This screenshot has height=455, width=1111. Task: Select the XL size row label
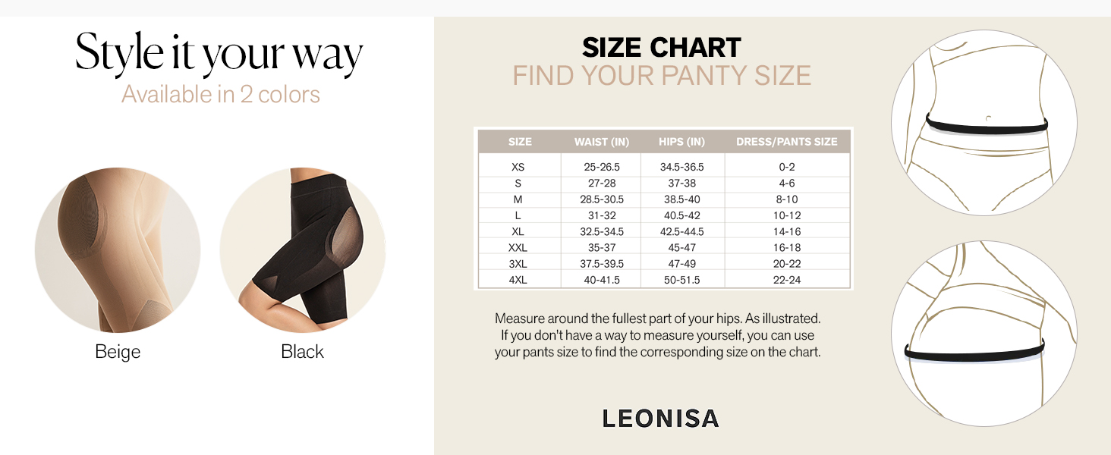click(x=518, y=231)
